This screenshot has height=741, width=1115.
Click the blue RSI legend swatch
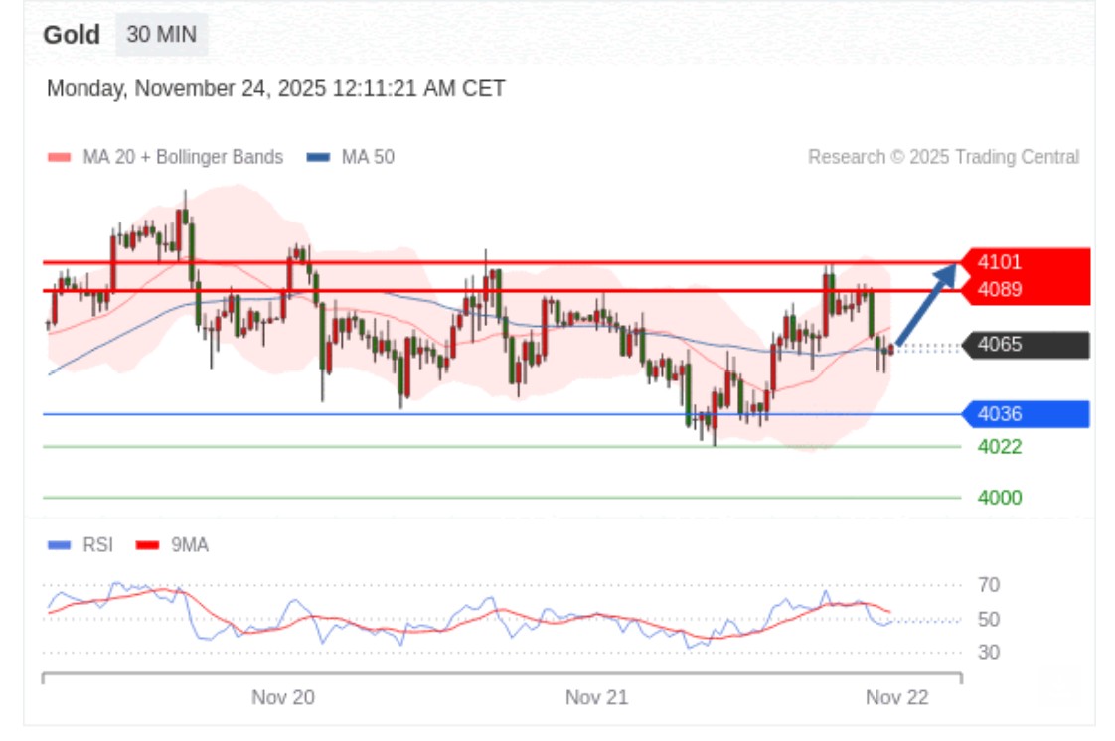click(x=60, y=545)
